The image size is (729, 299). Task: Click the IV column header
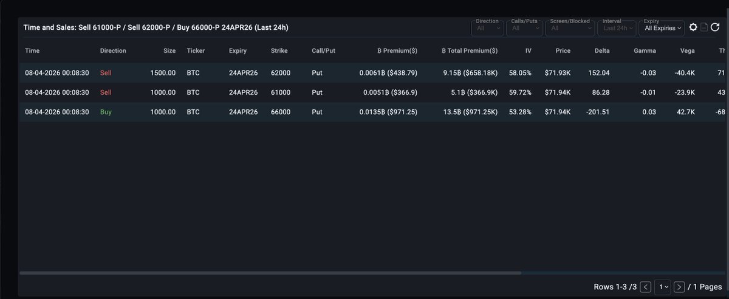click(x=528, y=50)
